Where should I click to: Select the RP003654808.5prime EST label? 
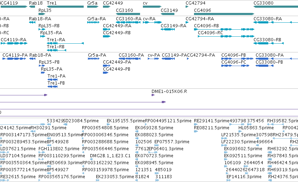(x=105, y=128)
